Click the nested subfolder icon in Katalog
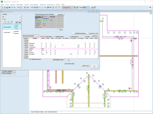Viewport: 153px width, 114px height. tap(5, 19)
